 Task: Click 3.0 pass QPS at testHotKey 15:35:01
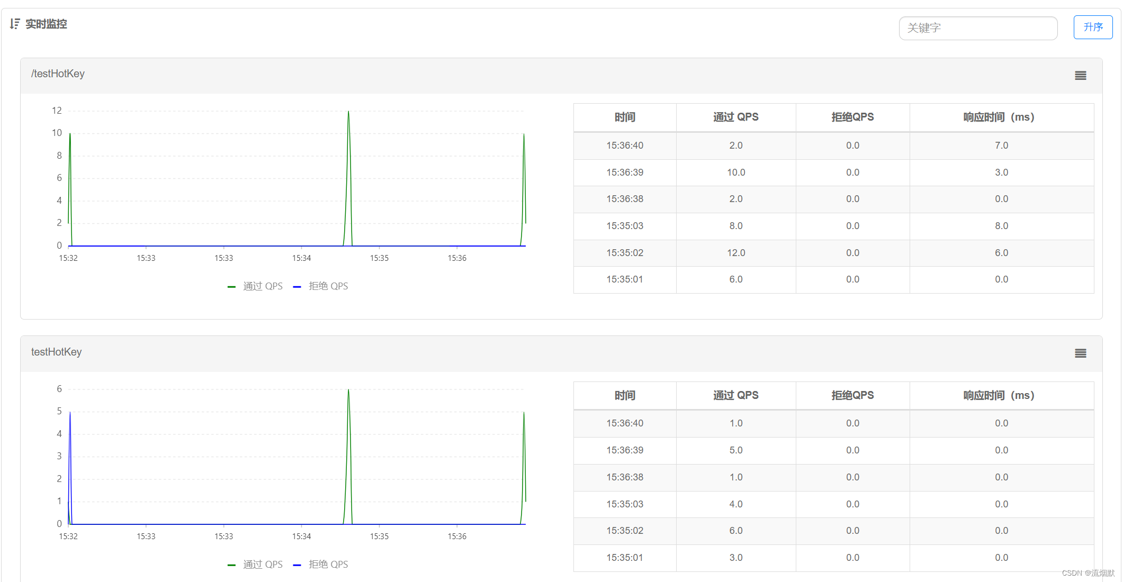tap(736, 558)
